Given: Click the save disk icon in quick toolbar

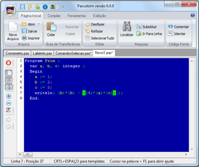Looking at the screenshot, I should (22, 7).
